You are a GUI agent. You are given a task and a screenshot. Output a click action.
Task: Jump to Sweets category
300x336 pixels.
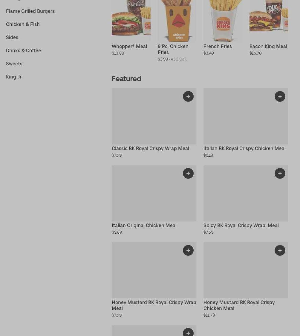pos(14,64)
